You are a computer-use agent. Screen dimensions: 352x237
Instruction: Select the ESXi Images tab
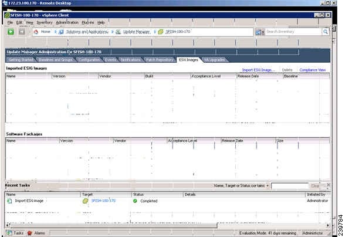[x=188, y=60]
